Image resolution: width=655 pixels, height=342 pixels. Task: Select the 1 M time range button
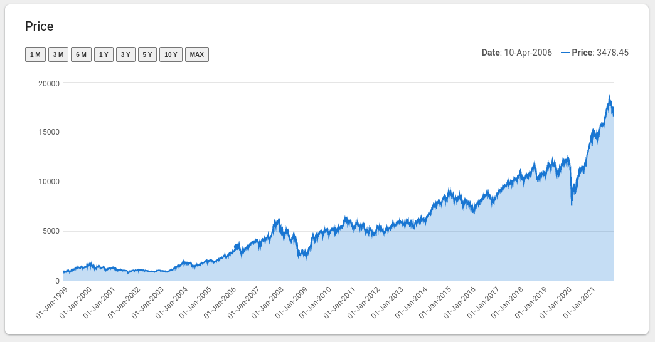(36, 54)
